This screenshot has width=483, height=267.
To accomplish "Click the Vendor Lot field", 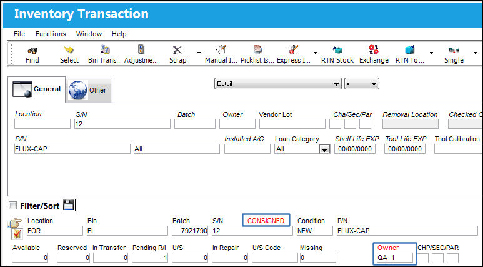I will click(x=292, y=124).
